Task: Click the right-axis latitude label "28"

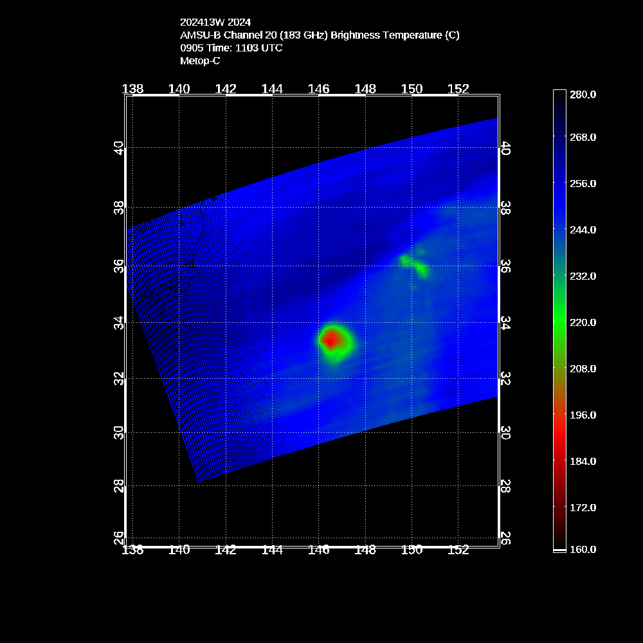Action: coord(505,486)
